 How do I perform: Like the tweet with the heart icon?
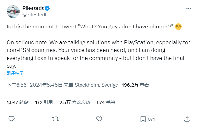pos(99,119)
